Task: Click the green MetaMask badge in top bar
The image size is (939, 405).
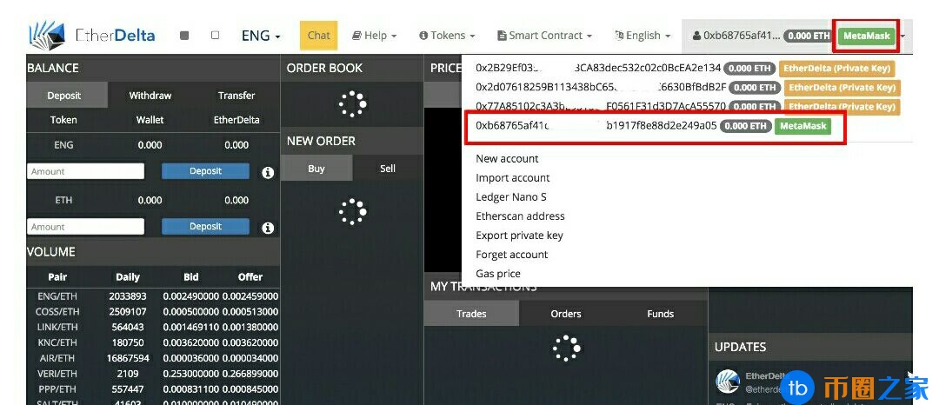Action: 867,36
